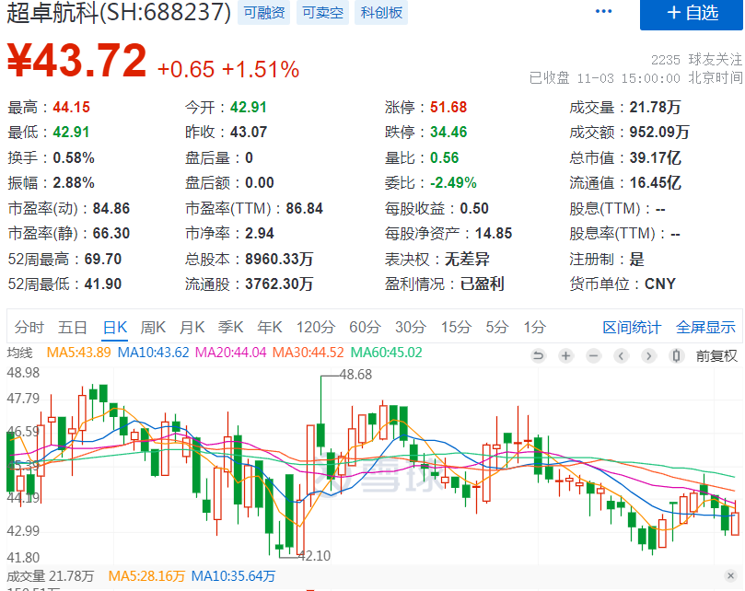Switch to the 年K chart tab

[x=270, y=328]
